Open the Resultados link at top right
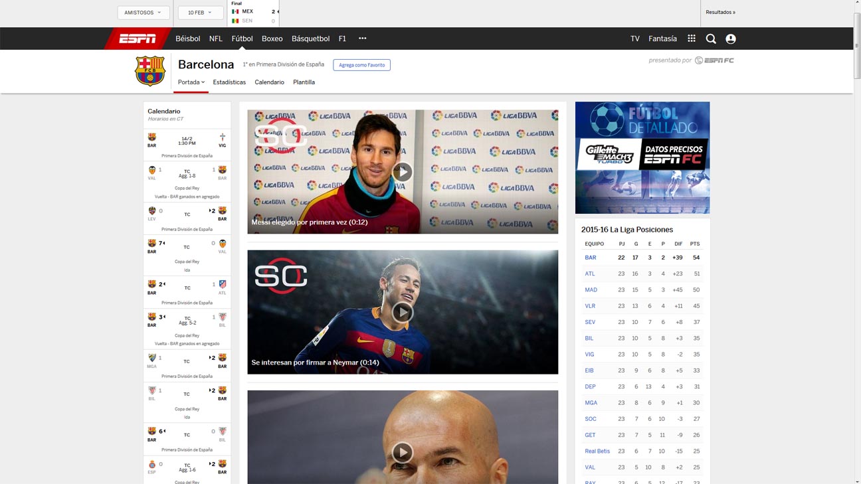Screen dimensions: 861x484 pyautogui.click(x=720, y=13)
